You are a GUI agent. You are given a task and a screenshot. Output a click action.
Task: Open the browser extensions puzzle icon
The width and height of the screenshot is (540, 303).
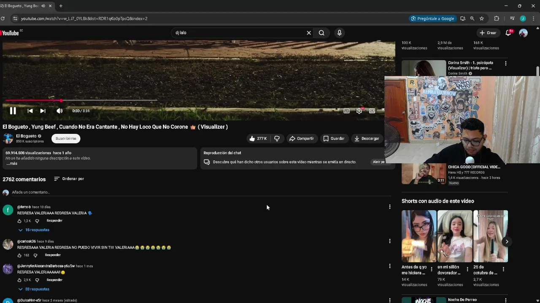pyautogui.click(x=497, y=19)
